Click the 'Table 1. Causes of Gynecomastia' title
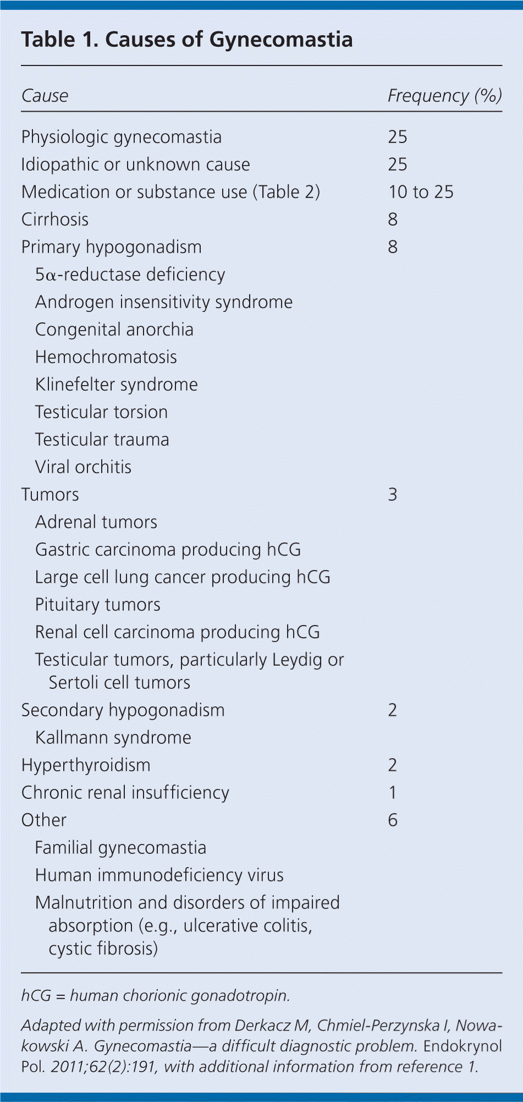The image size is (523, 1102). click(x=187, y=40)
